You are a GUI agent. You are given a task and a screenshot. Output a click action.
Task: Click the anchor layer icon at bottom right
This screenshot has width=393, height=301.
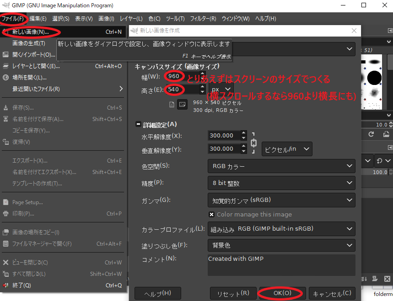[x=375, y=279]
